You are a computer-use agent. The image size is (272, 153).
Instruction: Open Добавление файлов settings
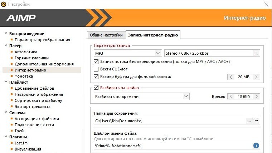34,88
